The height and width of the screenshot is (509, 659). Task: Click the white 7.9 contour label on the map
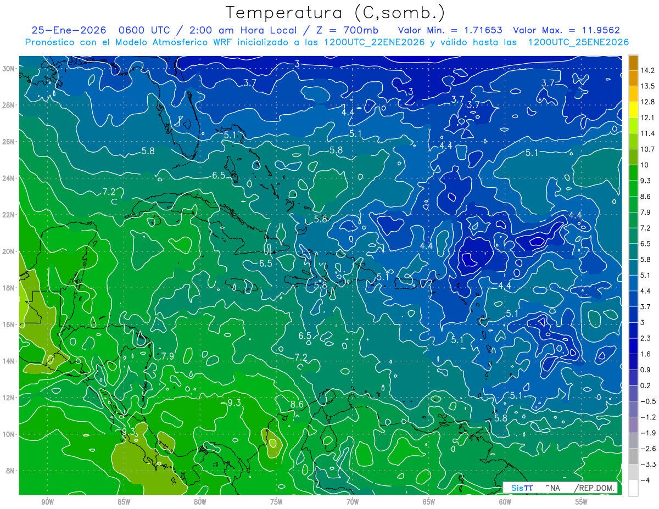[167, 356]
